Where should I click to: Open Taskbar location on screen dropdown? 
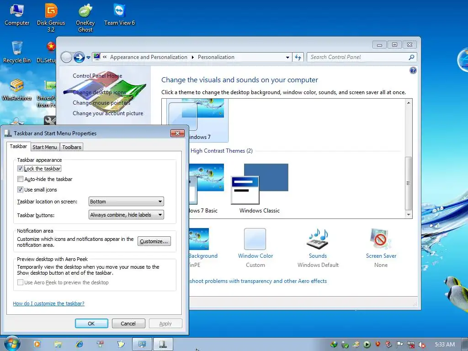(x=126, y=202)
